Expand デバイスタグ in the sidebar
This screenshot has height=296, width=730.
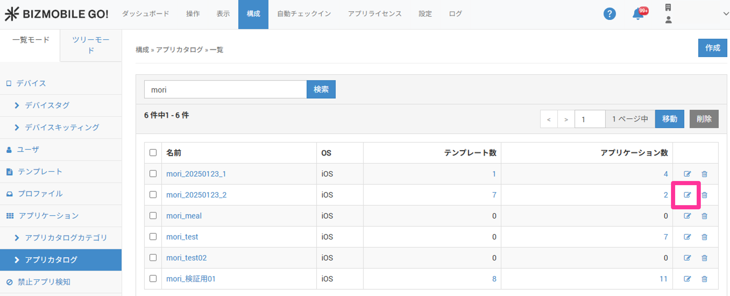pyautogui.click(x=47, y=105)
